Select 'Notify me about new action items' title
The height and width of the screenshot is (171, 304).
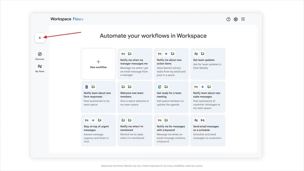(x=169, y=62)
